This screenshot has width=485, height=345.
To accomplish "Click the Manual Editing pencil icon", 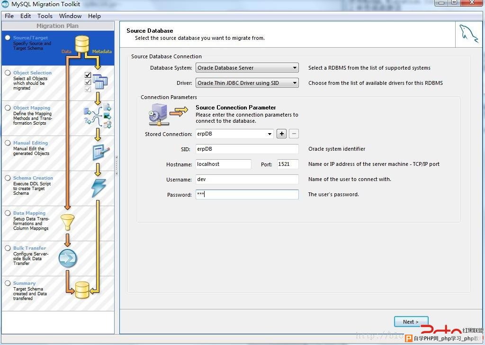I will tap(101, 152).
